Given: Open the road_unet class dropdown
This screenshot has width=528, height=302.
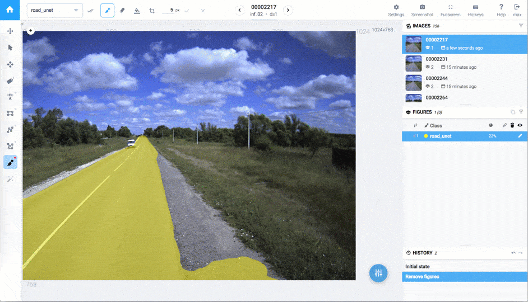Looking at the screenshot, I should coord(54,11).
